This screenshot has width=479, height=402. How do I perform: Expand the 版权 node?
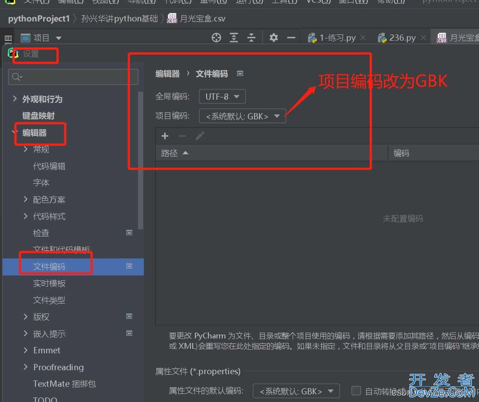point(26,317)
